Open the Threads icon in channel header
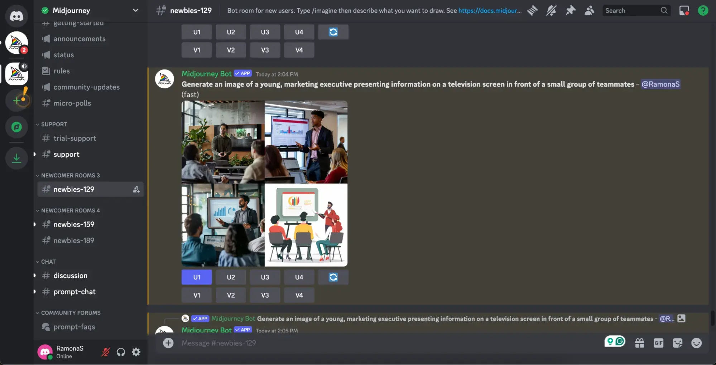Image resolution: width=716 pixels, height=365 pixels. tap(532, 10)
